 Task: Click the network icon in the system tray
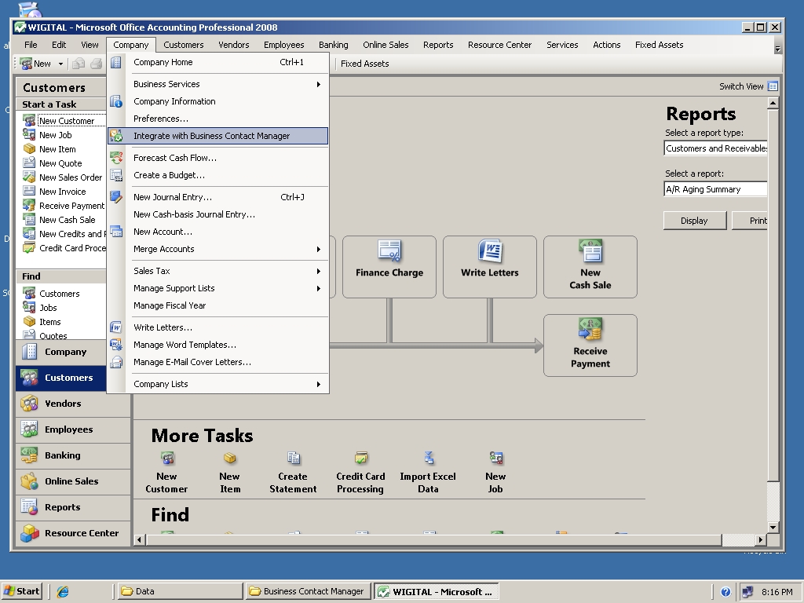click(x=747, y=592)
